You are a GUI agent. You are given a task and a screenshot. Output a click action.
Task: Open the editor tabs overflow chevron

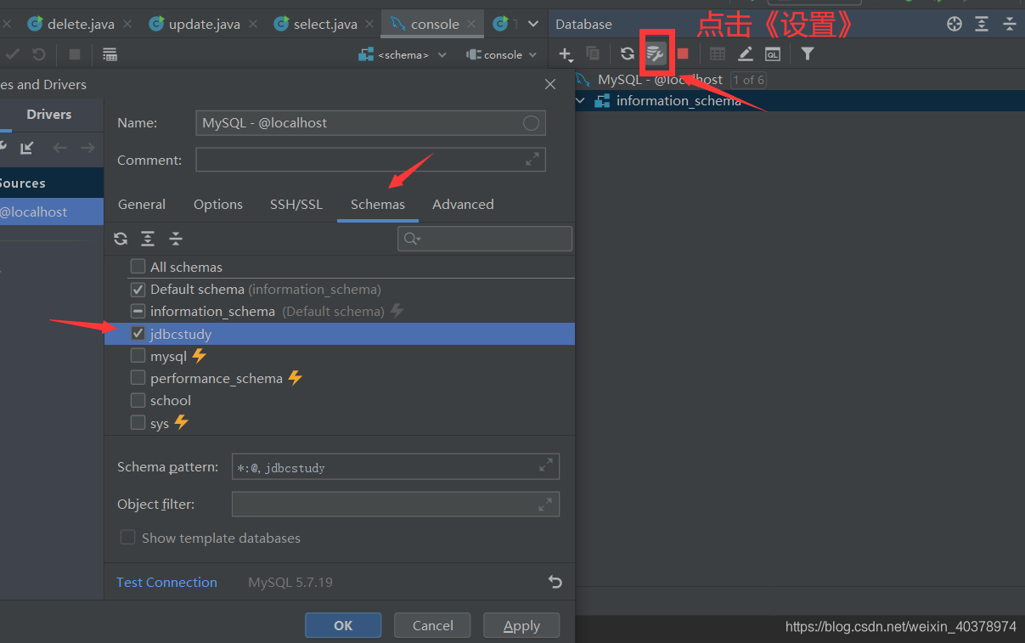click(533, 24)
